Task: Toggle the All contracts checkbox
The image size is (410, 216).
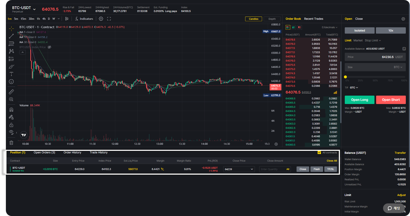Action: click(319, 153)
